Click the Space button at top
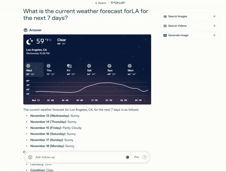226x172 pixels. point(101,3)
